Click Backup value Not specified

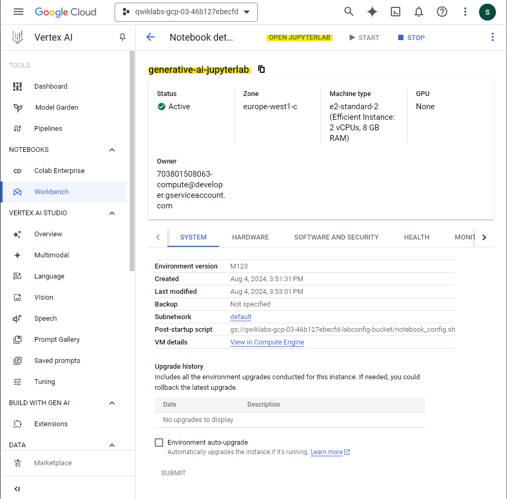250,304
